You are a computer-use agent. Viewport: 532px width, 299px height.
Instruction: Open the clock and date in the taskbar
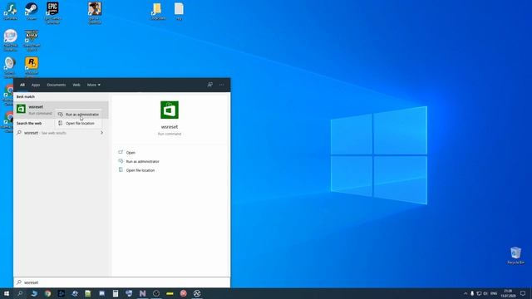click(x=508, y=293)
